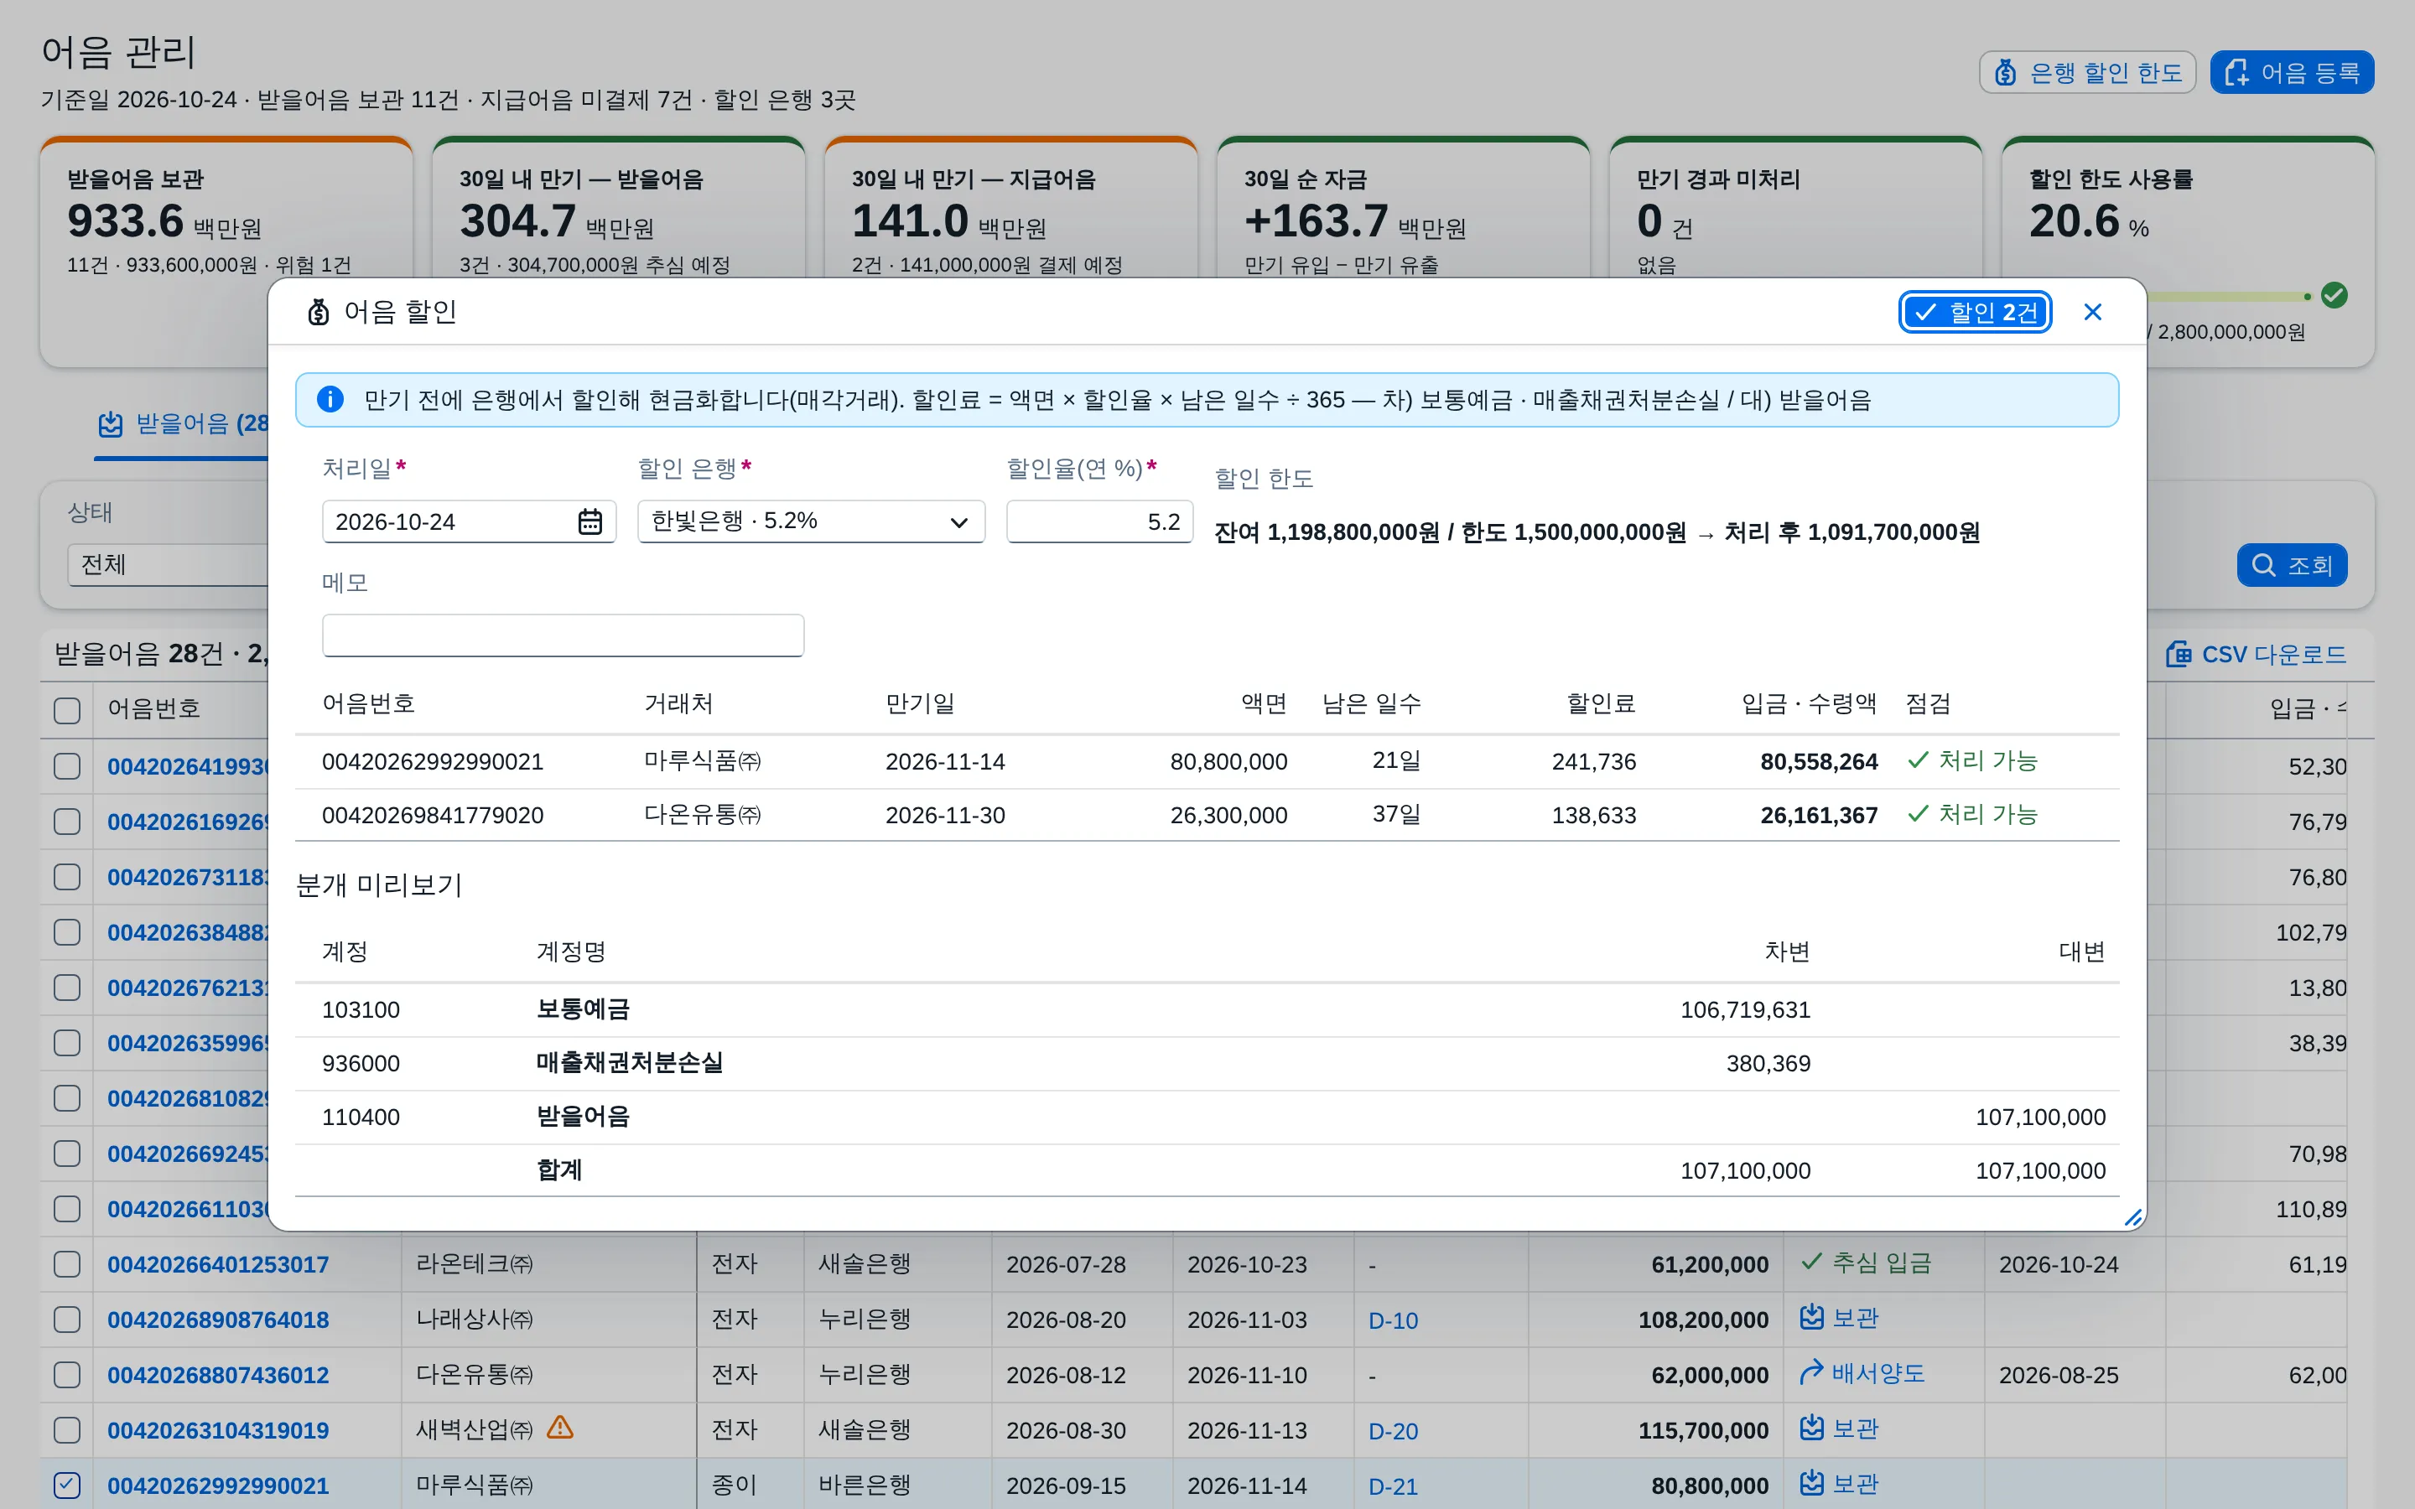Click the 할인 한도 사용률 progress bar
Image resolution: width=2415 pixels, height=1509 pixels.
click(x=2230, y=297)
